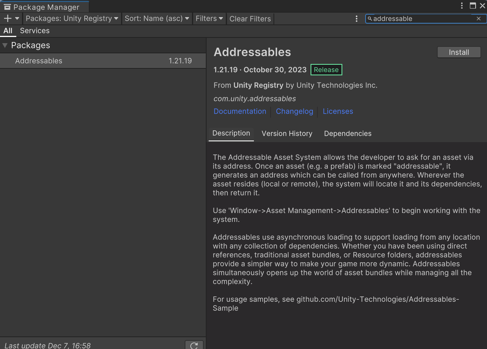Select the Description tab
This screenshot has height=349, width=487.
coord(231,134)
